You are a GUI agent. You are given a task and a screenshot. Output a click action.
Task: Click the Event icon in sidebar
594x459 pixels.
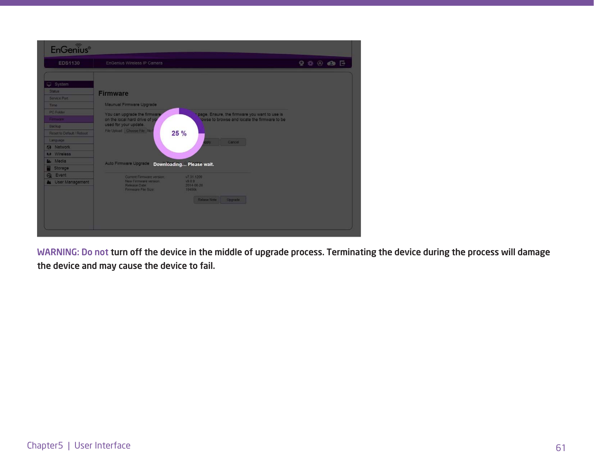[49, 175]
